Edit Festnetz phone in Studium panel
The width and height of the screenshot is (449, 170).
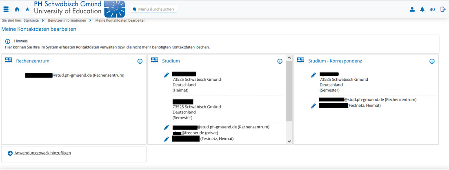[x=167, y=139]
